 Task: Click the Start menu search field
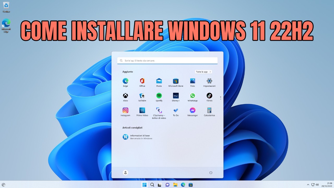(x=167, y=61)
